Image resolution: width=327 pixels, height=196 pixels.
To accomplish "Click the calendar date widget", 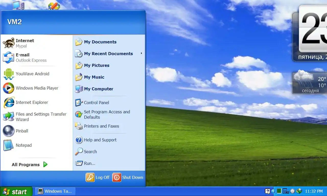I will pyautogui.click(x=310, y=33).
